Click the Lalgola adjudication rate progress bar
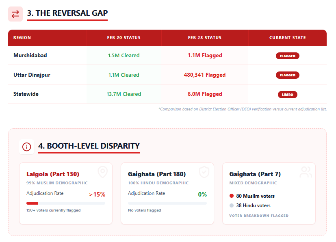The width and height of the screenshot is (336, 242). pyautogui.click(x=65, y=203)
